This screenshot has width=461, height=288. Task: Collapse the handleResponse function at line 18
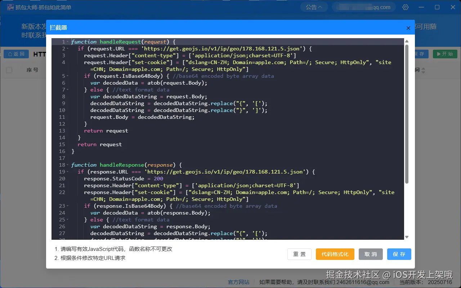coord(67,165)
